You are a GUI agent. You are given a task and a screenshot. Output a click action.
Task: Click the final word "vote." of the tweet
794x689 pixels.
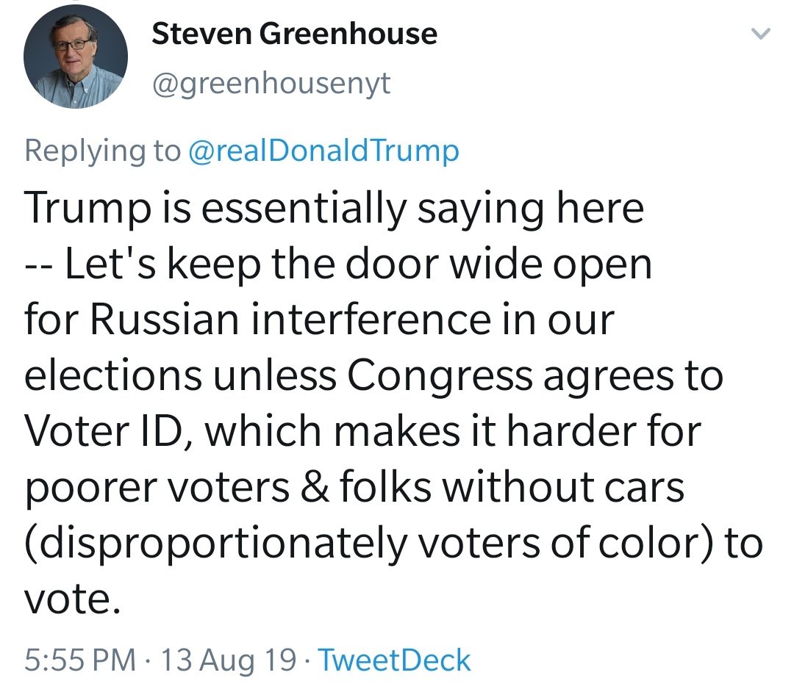(71, 599)
